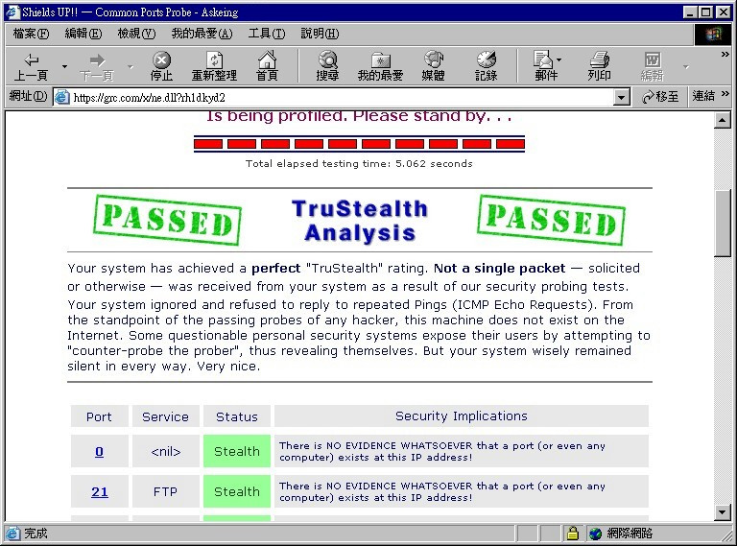
Task: Expand the Edit button dropdown arrow
Action: tap(686, 67)
